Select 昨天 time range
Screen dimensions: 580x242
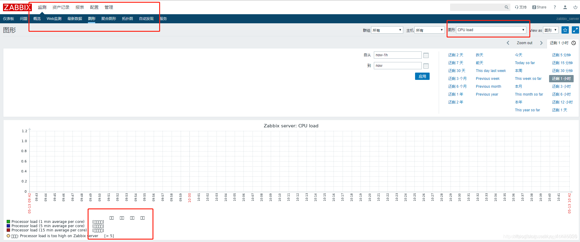coord(480,55)
